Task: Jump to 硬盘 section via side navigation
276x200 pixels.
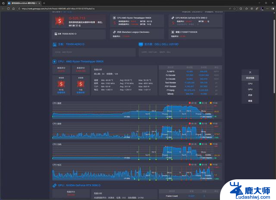Action: (250, 101)
